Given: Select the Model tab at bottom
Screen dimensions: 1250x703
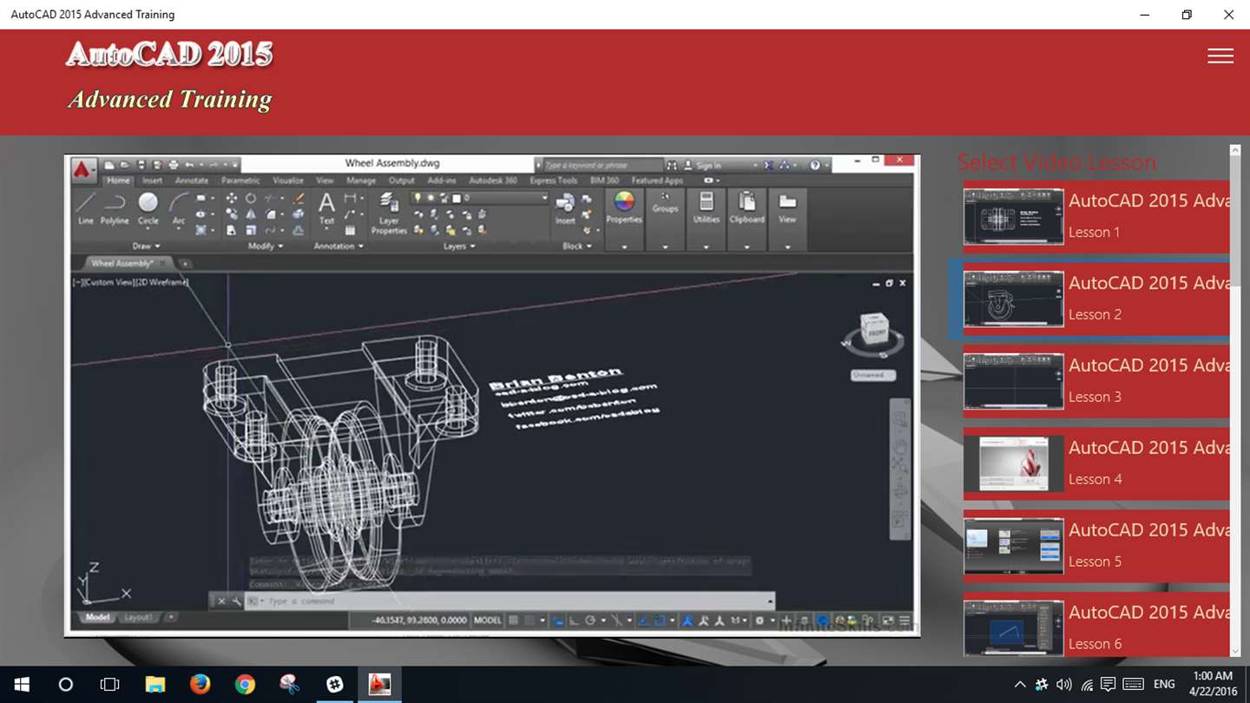Looking at the screenshot, I should (97, 617).
